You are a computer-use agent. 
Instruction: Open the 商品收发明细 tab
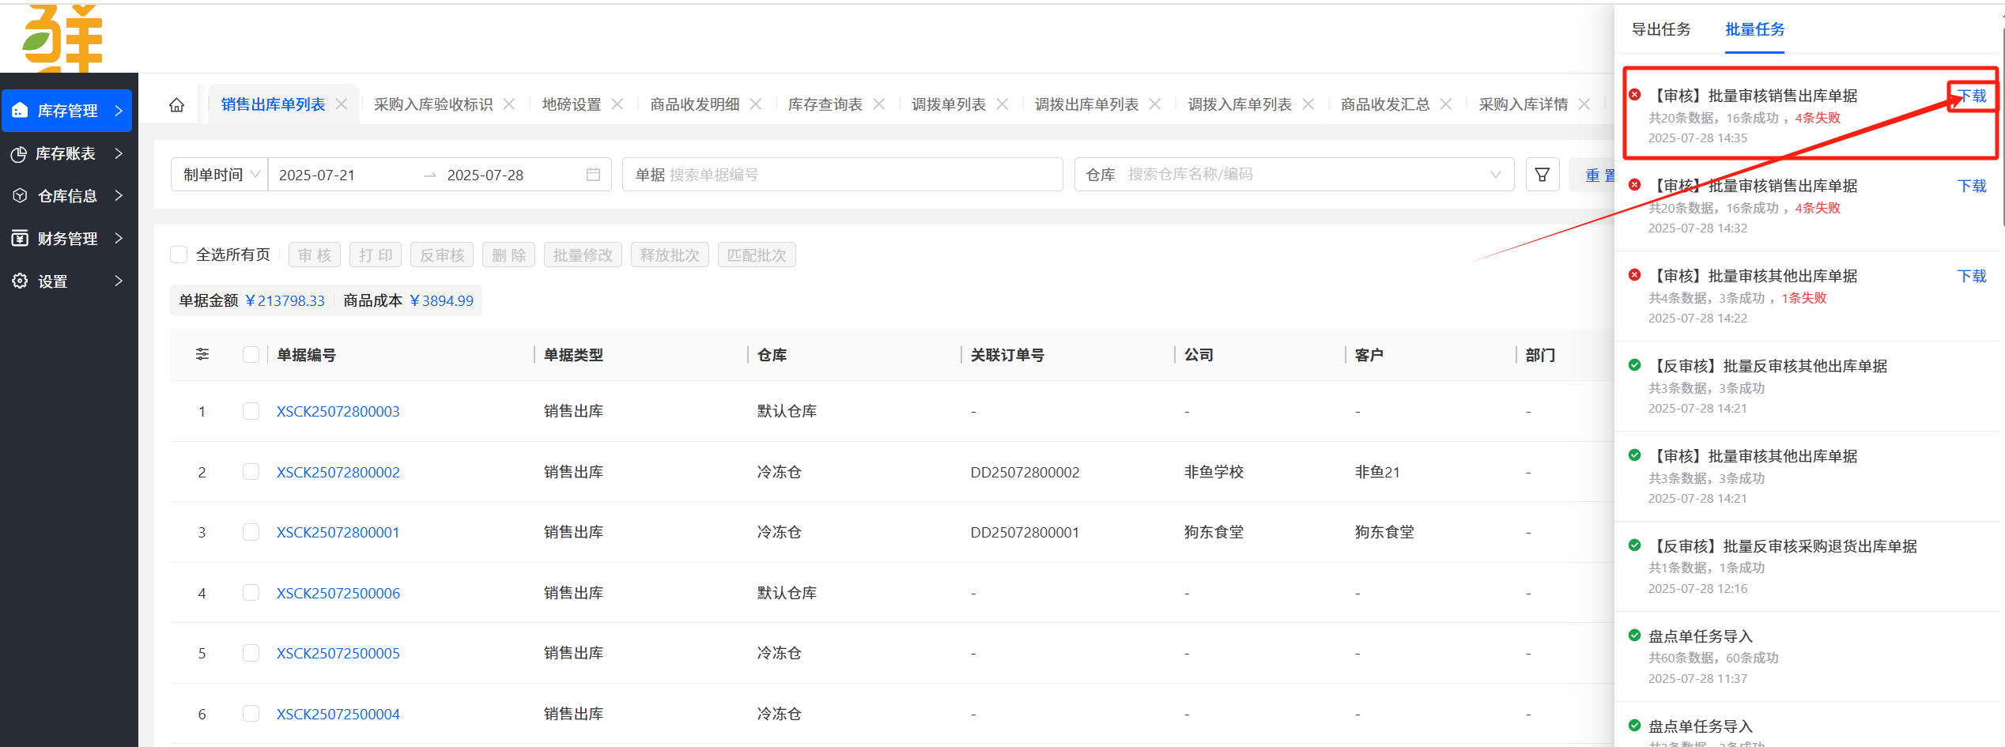(x=695, y=104)
